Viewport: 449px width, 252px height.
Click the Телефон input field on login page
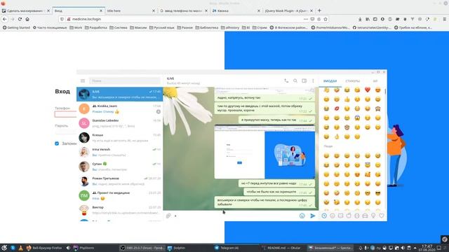pos(65,114)
